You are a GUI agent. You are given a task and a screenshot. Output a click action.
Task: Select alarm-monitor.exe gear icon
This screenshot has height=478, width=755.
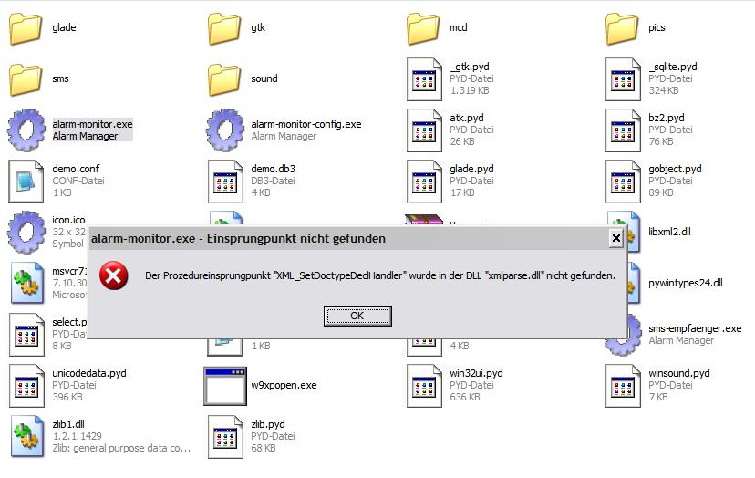tap(26, 130)
